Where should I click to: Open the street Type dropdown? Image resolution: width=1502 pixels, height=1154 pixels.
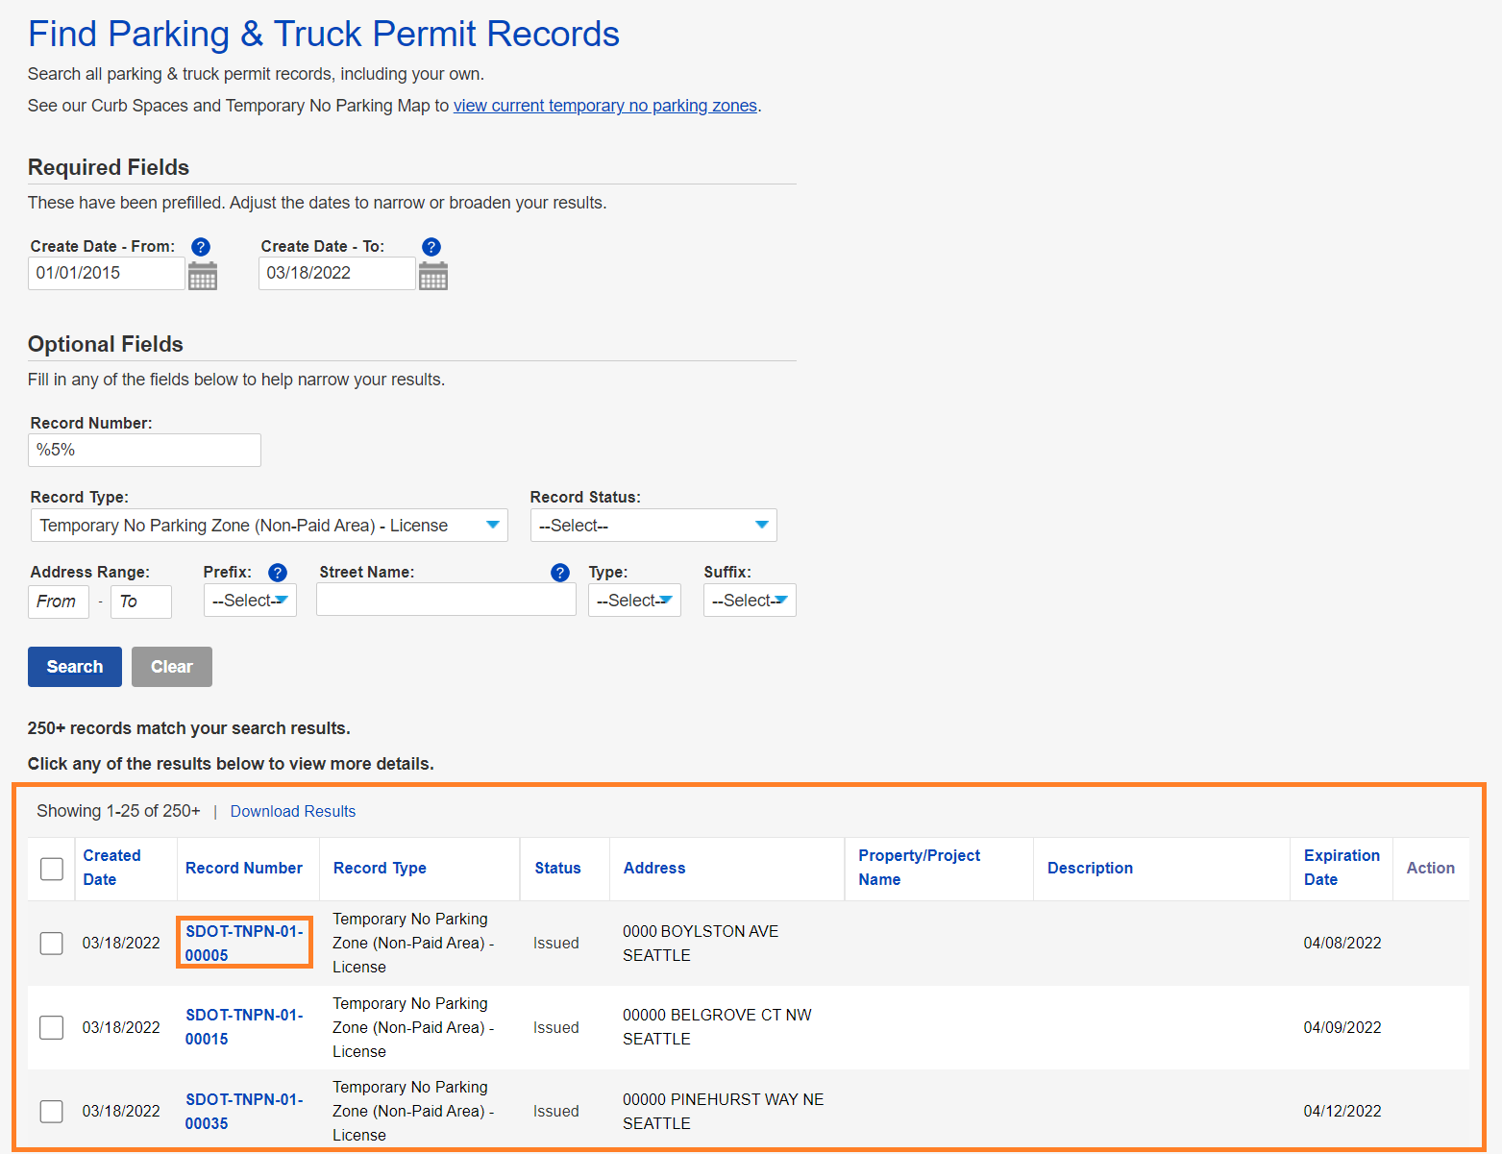click(633, 600)
